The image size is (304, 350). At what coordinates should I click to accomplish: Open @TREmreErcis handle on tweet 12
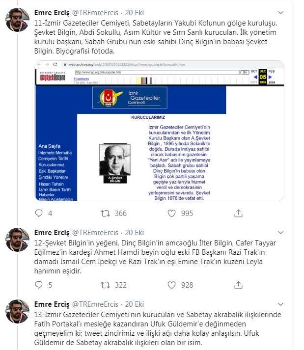[x=95, y=233]
